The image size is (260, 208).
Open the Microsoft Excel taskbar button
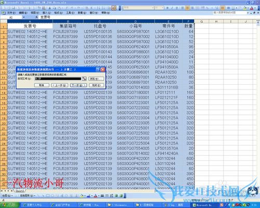click(x=205, y=205)
